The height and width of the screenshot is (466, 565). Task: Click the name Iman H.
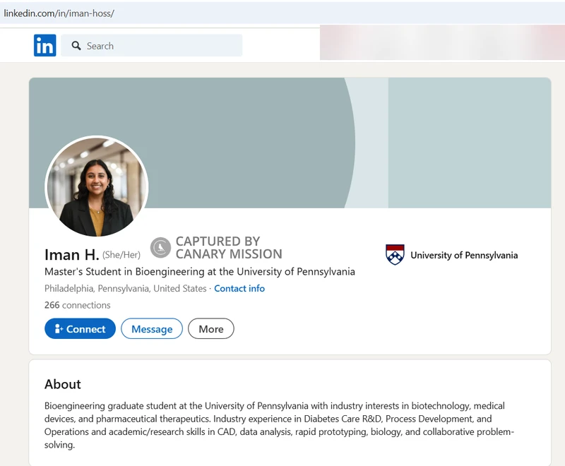tap(72, 255)
